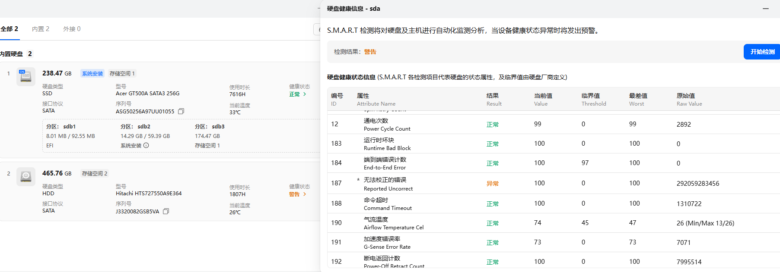780x272 pixels.
Task: Click the 存储空间 1 tag on disk 1
Action: tap(122, 74)
